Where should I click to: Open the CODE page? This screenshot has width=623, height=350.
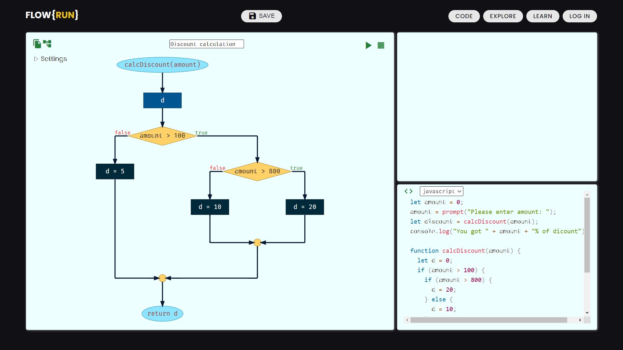click(x=464, y=16)
